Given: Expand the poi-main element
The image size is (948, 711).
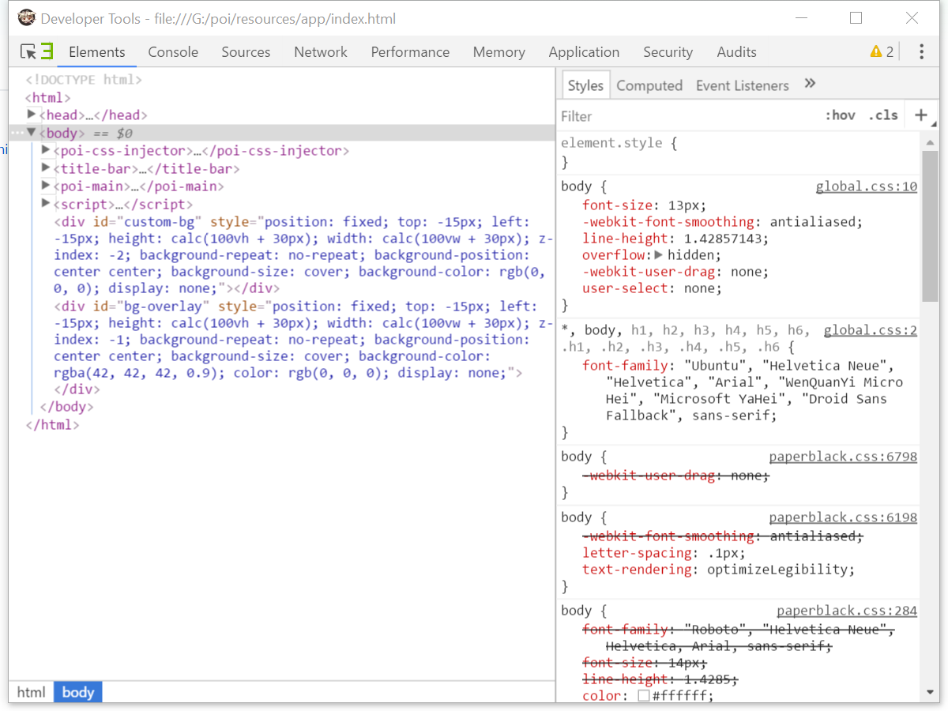Looking at the screenshot, I should [x=45, y=186].
